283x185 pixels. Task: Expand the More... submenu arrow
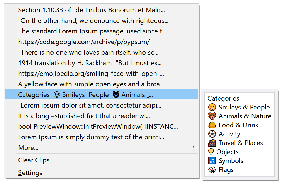[193, 147]
